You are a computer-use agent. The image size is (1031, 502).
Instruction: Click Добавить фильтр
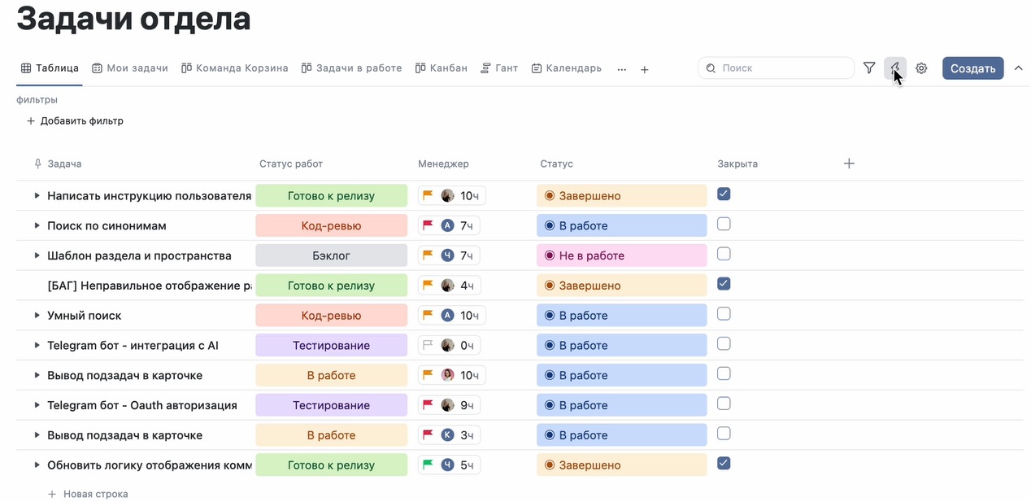[x=75, y=121]
